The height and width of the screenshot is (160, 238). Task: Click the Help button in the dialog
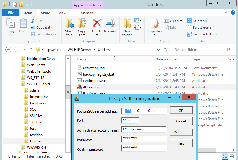pos(181,143)
